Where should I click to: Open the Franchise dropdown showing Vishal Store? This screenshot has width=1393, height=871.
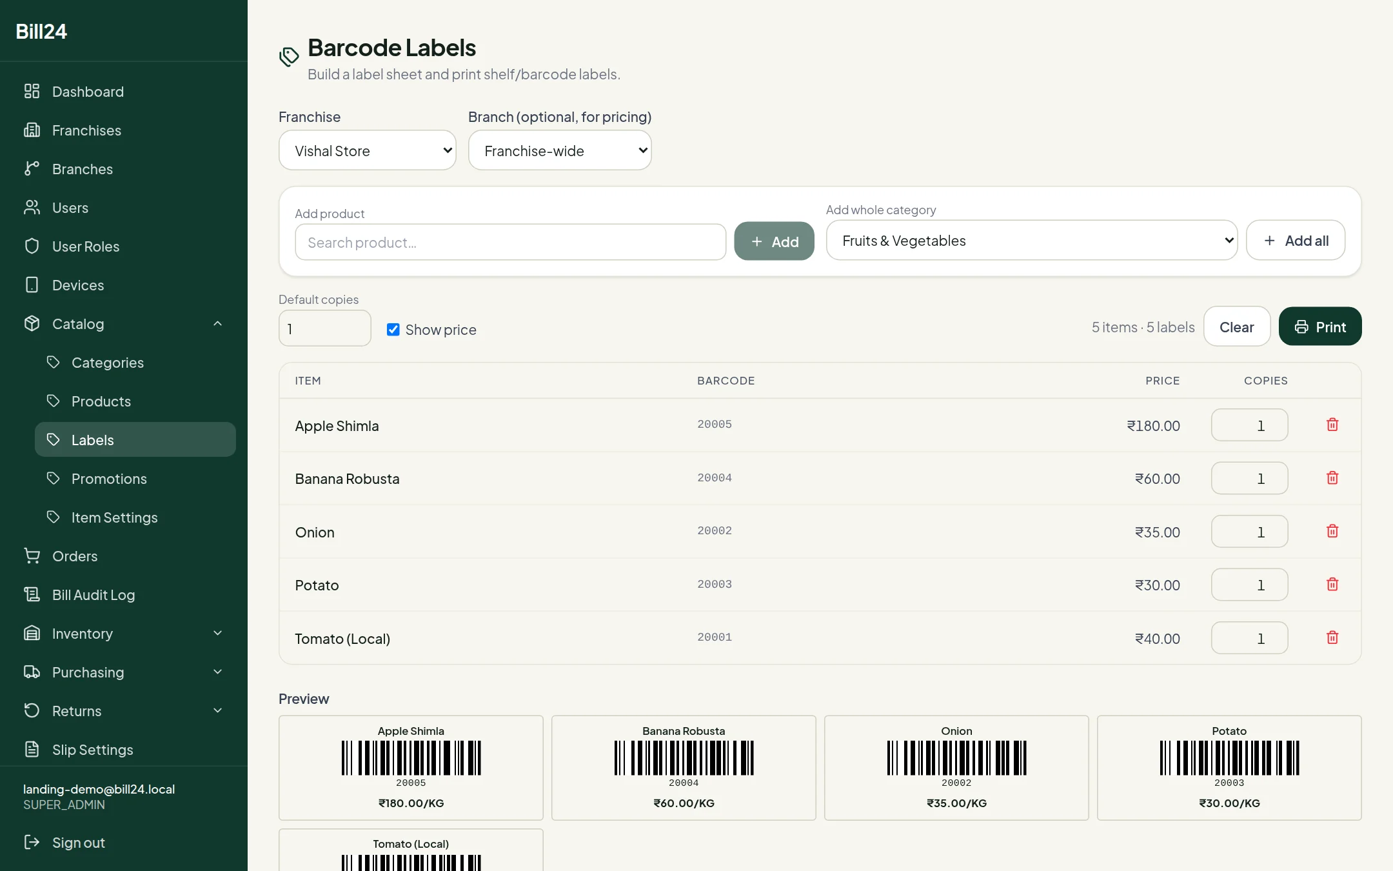(368, 150)
